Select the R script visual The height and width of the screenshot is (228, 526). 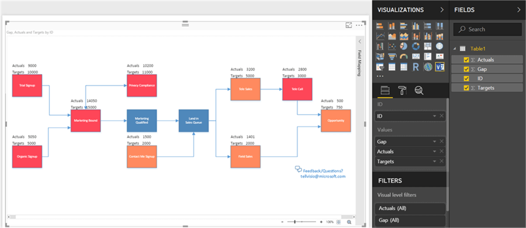(x=416, y=67)
